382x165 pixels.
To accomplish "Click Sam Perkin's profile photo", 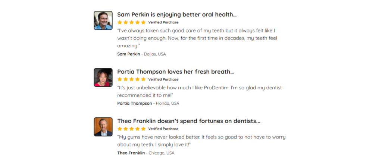I will [x=103, y=20].
